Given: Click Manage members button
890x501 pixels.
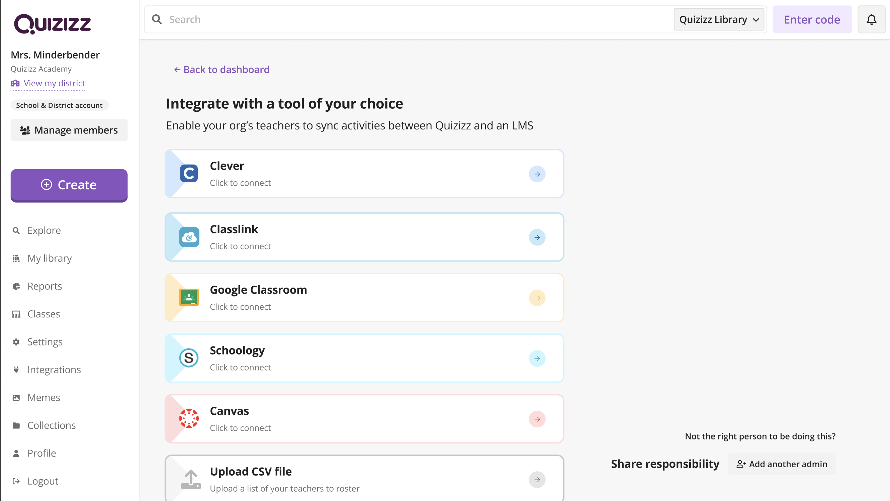Looking at the screenshot, I should [69, 130].
